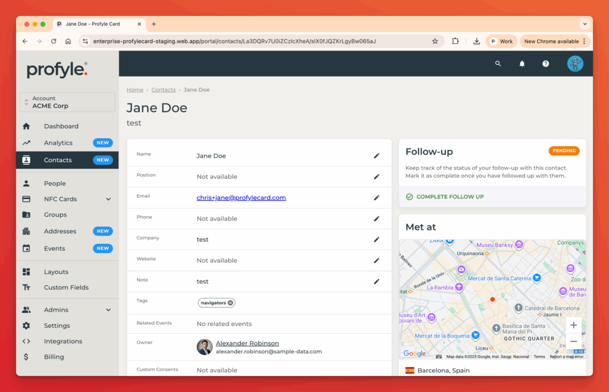This screenshot has width=609, height=392.
Task: Edit the Name field pencil icon
Action: pyautogui.click(x=376, y=156)
